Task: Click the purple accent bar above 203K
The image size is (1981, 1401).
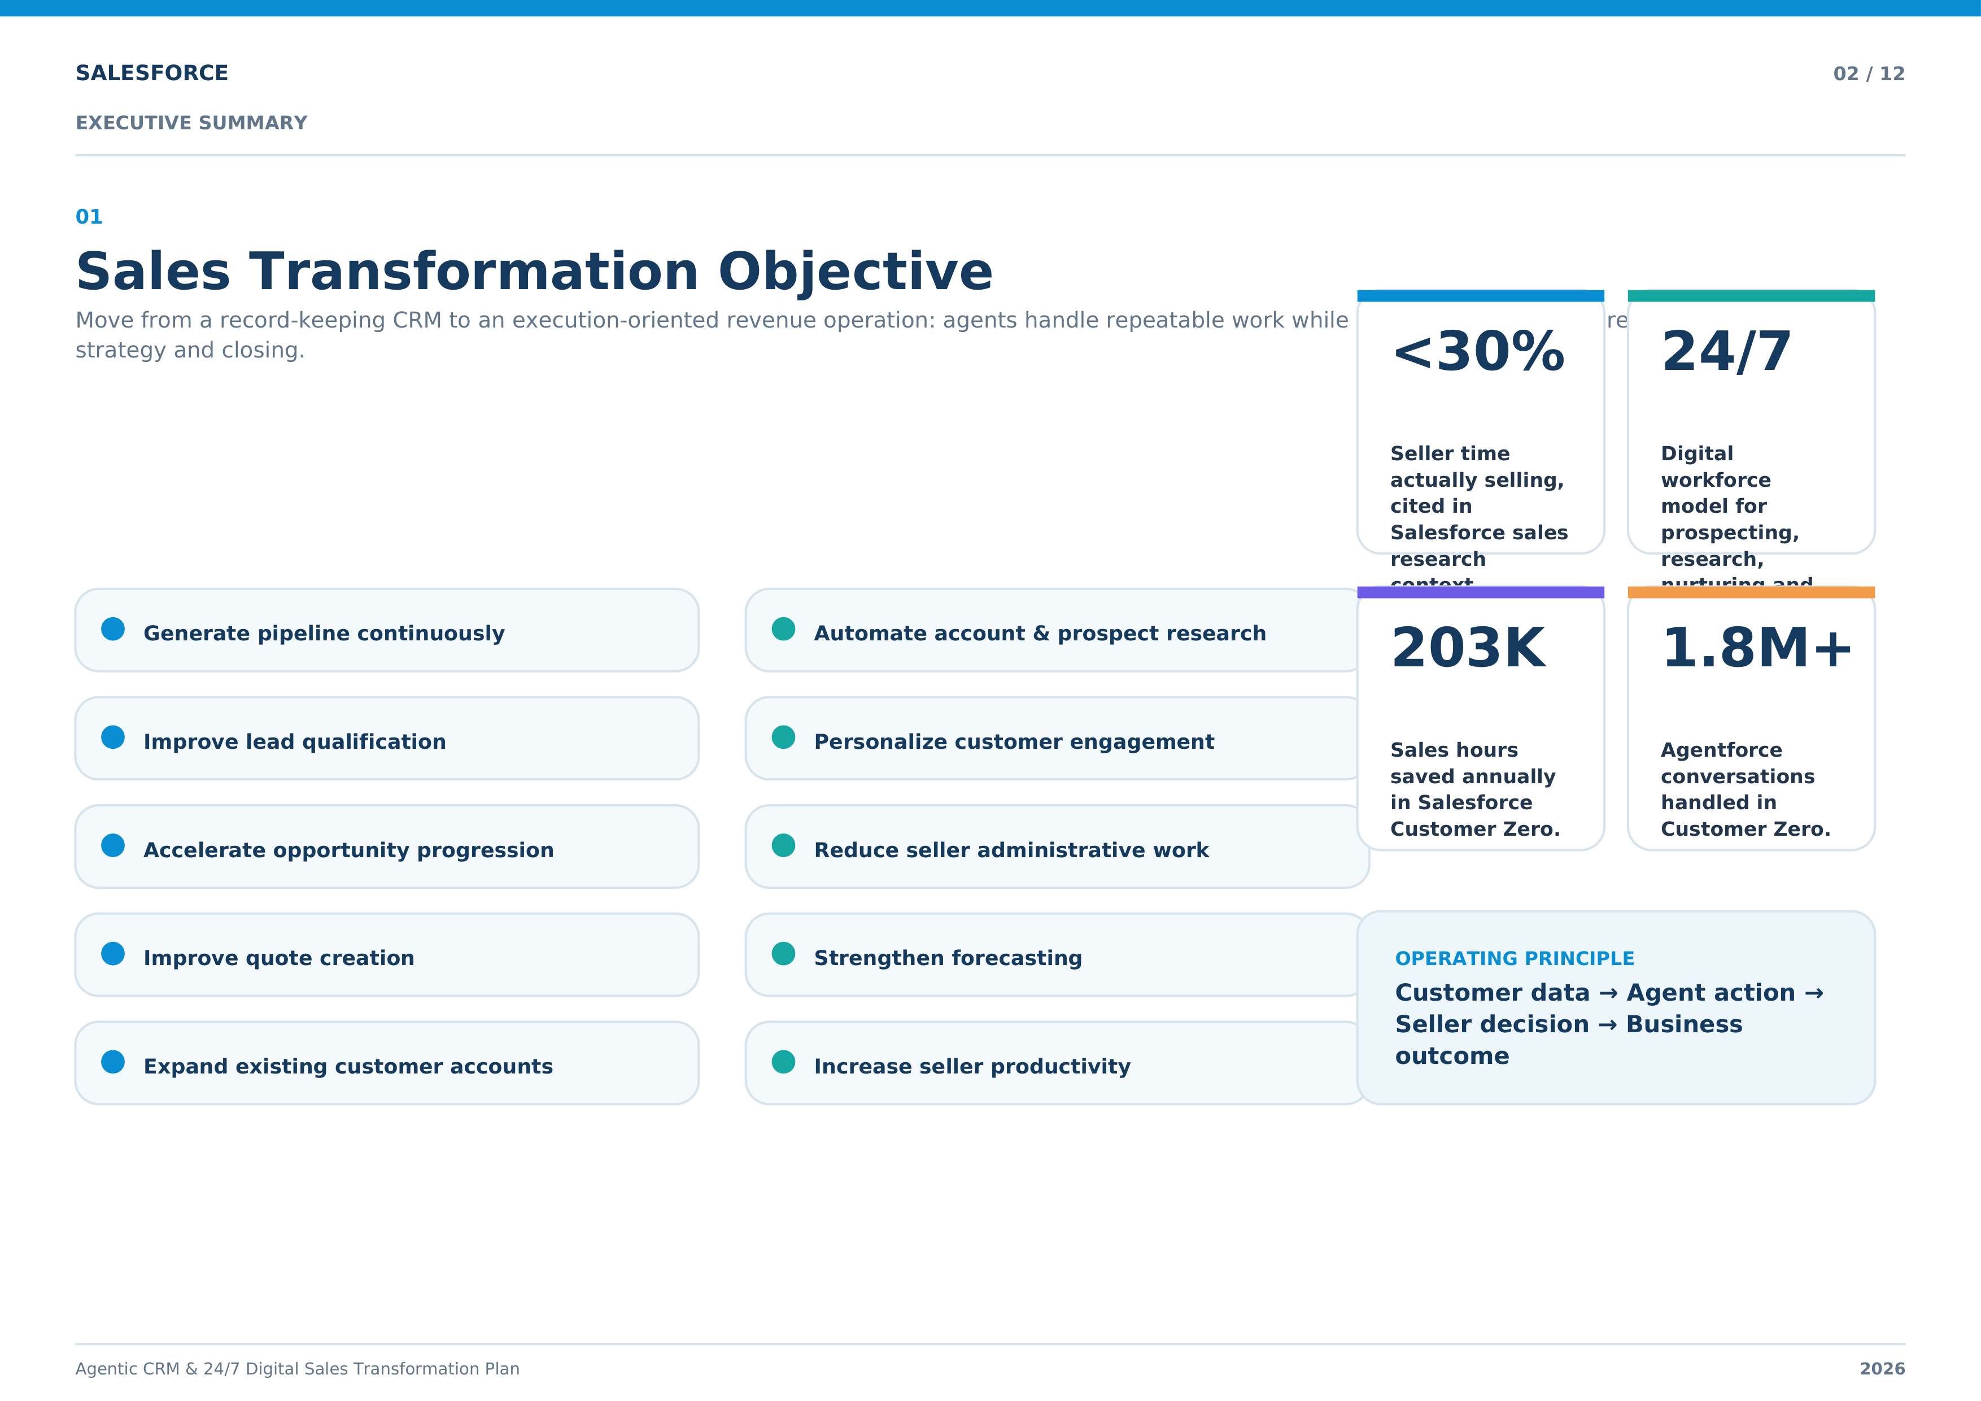Action: pos(1481,593)
